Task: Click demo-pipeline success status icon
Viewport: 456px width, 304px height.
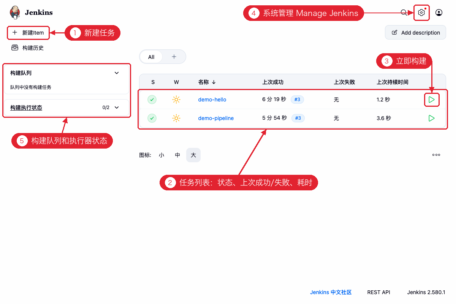Action: pyautogui.click(x=152, y=118)
